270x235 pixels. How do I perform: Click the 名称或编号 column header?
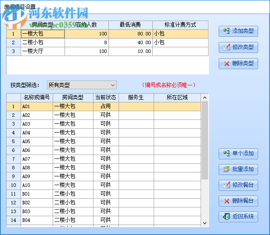[37, 98]
